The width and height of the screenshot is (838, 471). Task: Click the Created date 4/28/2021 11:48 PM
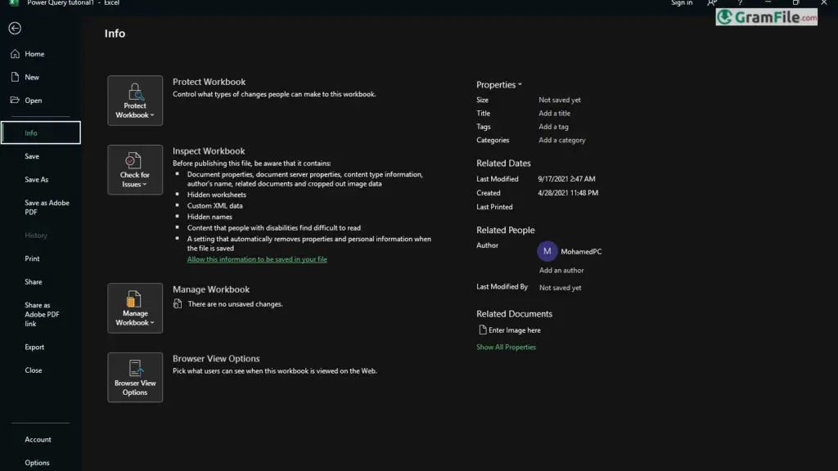pyautogui.click(x=568, y=193)
